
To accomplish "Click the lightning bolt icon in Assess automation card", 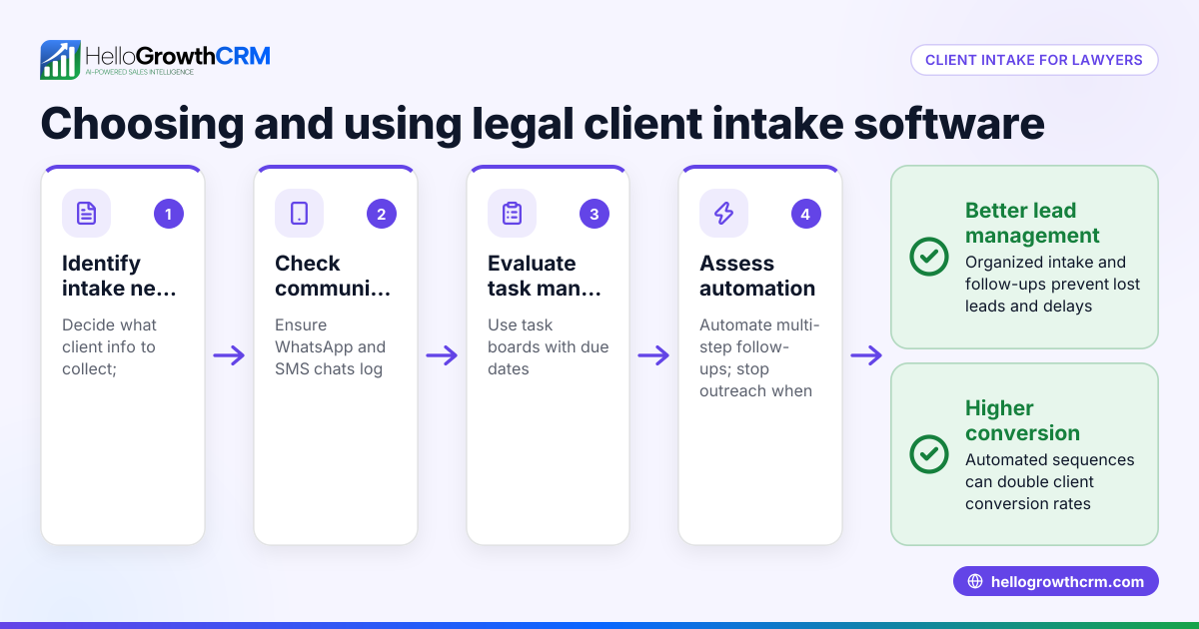I will point(723,213).
